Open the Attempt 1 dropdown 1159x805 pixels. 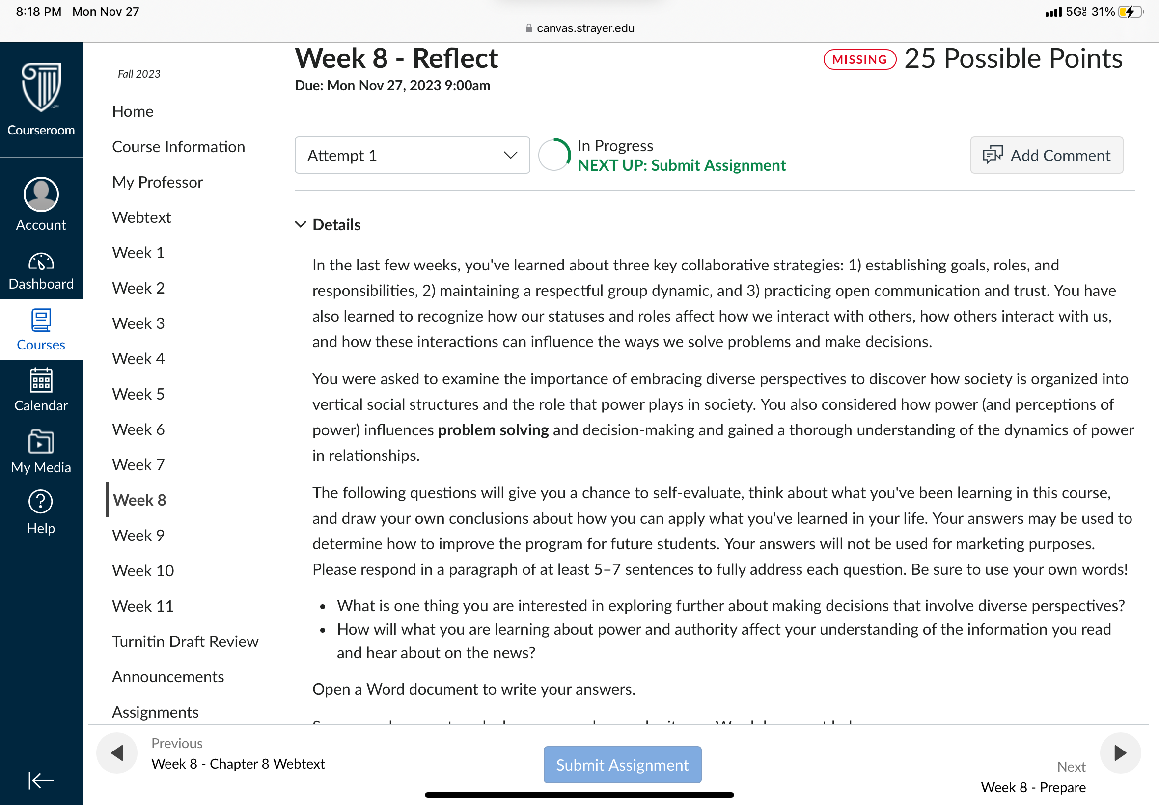[x=412, y=155]
